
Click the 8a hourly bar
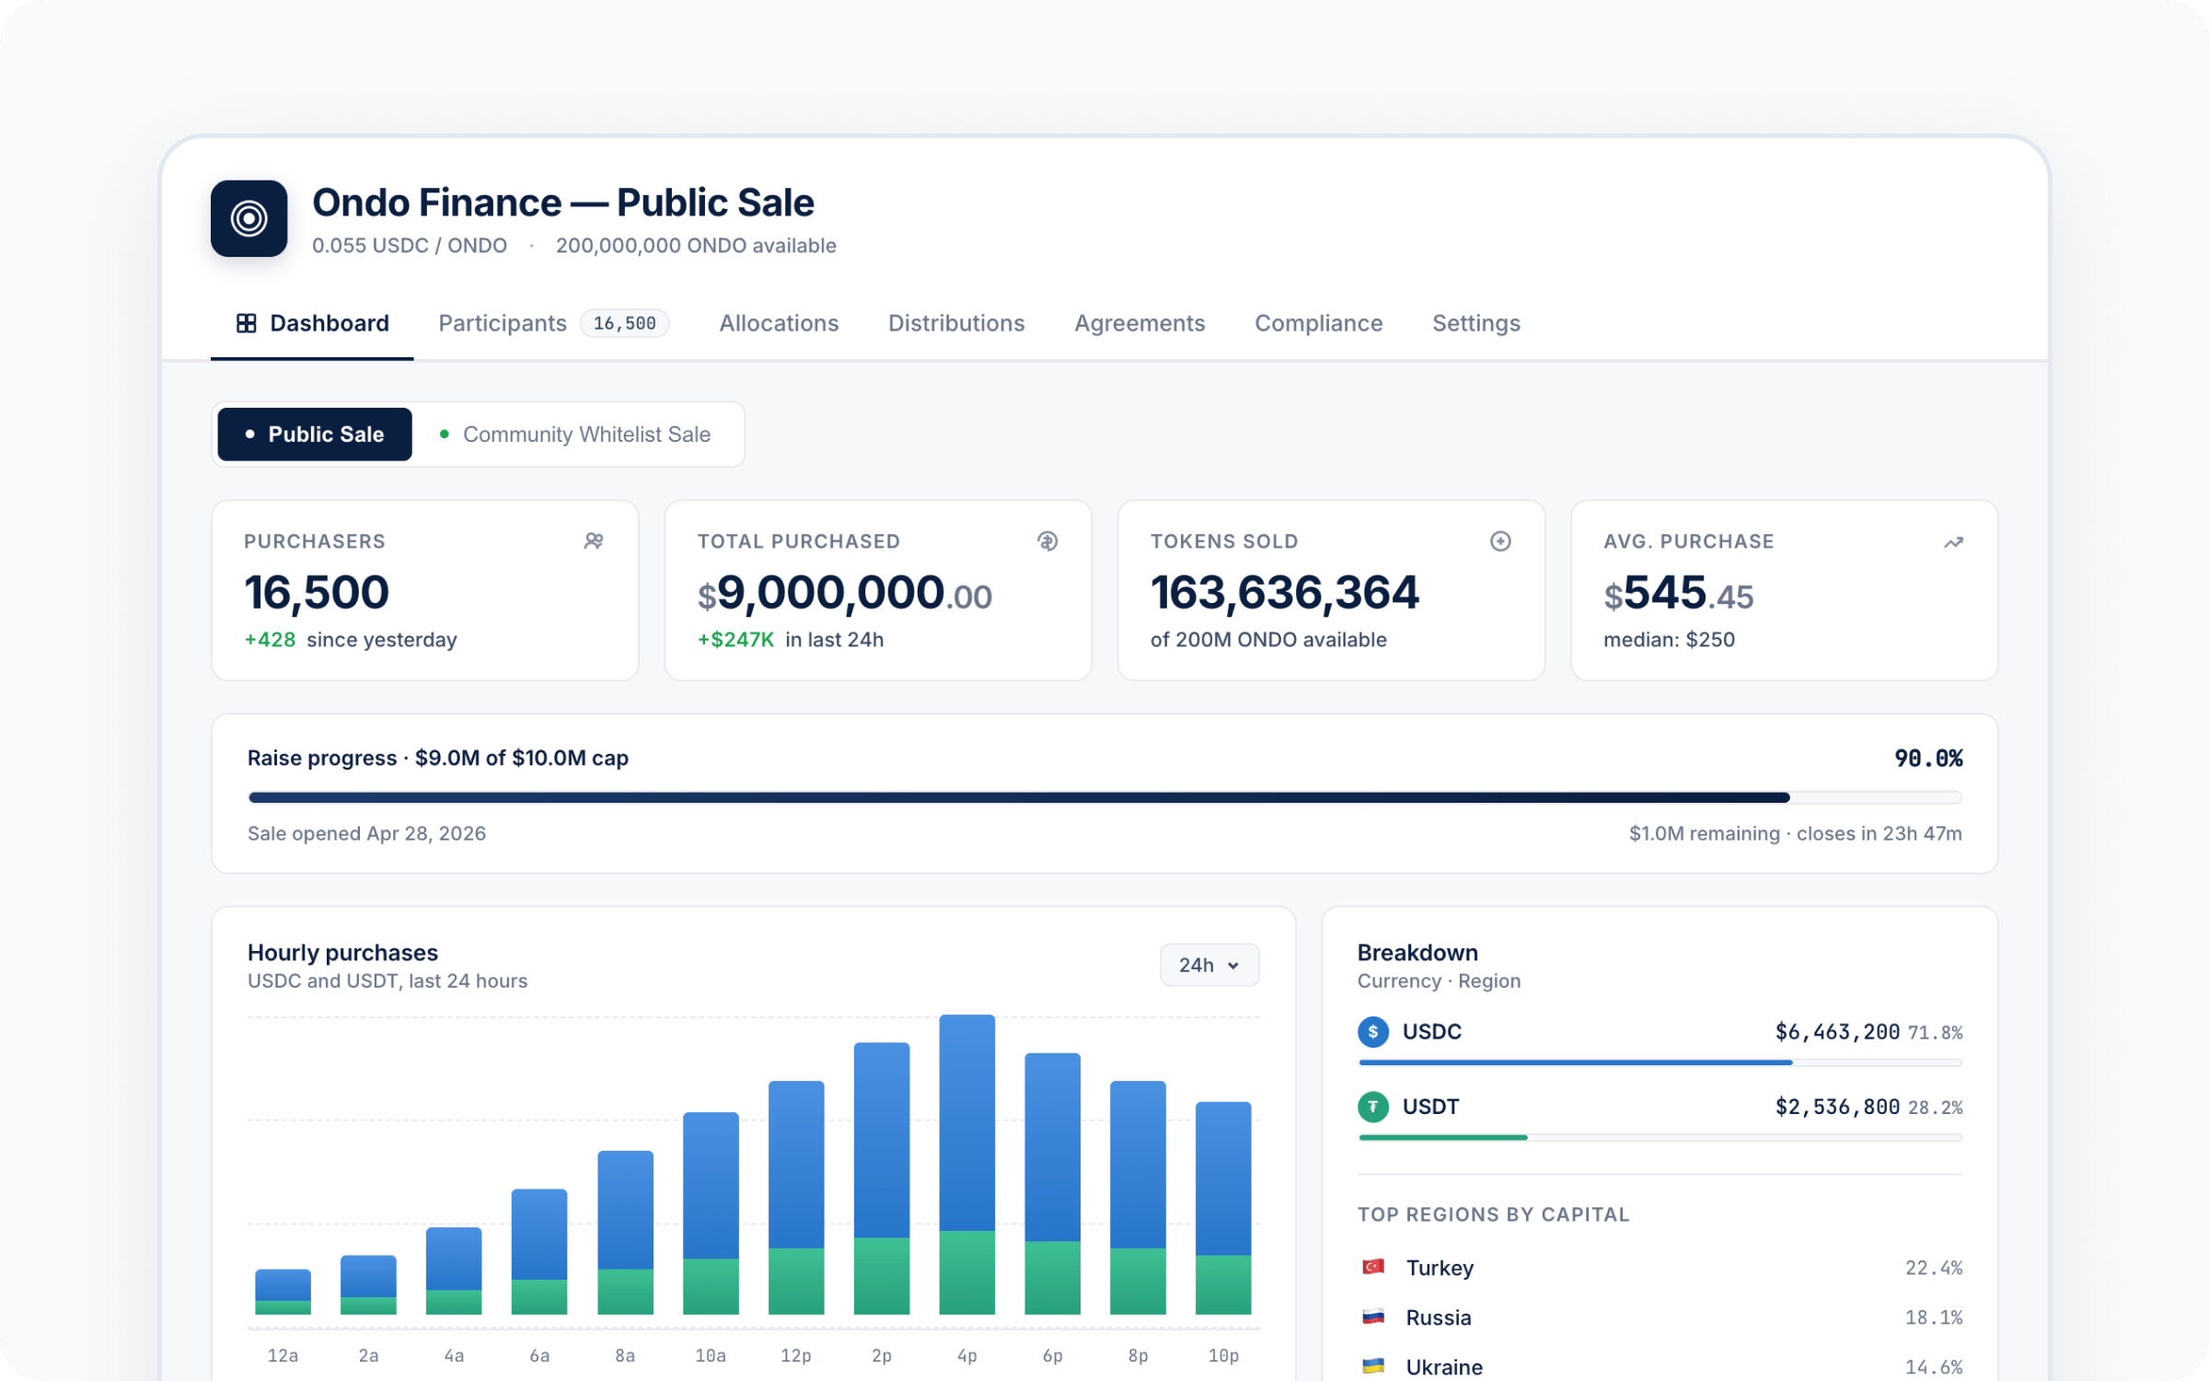tap(625, 1233)
